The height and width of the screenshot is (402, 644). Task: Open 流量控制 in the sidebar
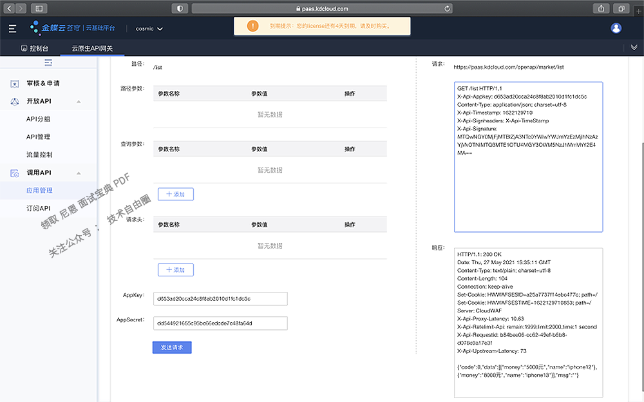pos(39,155)
